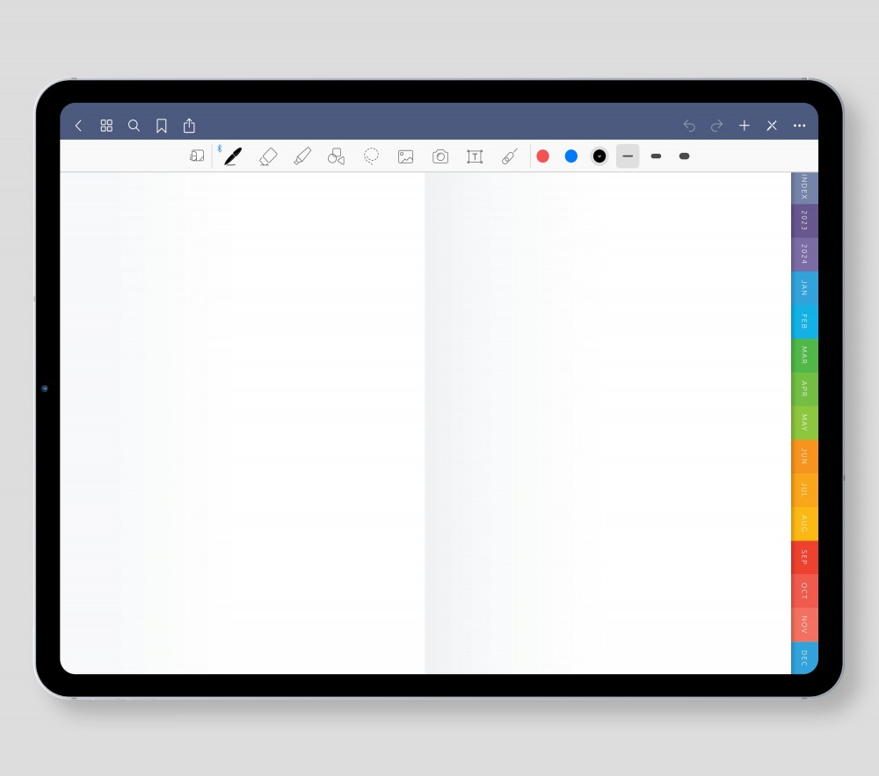Go to the SEP tab
This screenshot has height=776, width=879.
804,557
